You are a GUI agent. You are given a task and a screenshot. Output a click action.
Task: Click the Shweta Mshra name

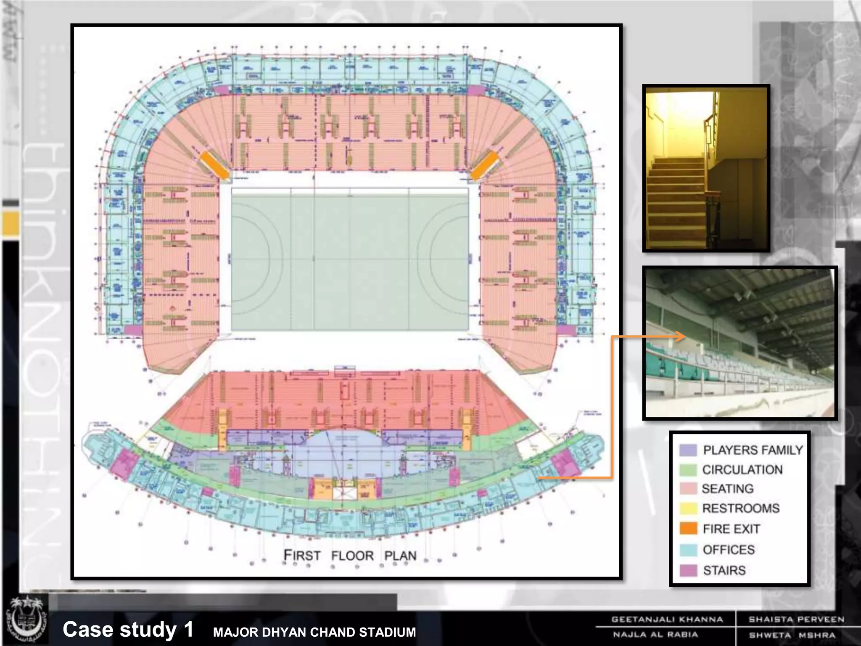tap(792, 635)
